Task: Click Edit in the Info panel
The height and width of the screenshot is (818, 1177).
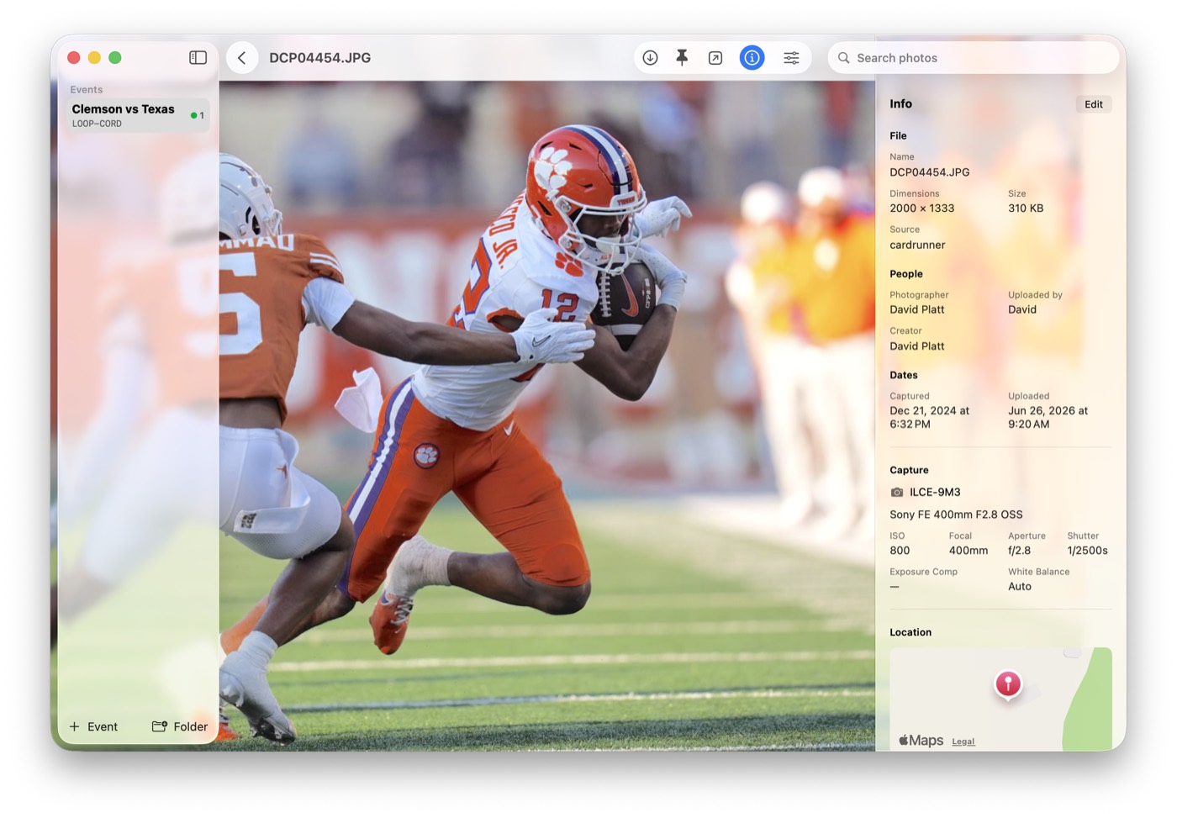Action: pos(1094,104)
